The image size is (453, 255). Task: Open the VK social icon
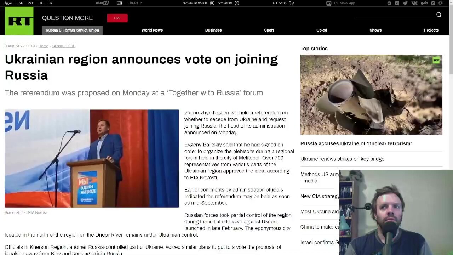[x=415, y=3]
